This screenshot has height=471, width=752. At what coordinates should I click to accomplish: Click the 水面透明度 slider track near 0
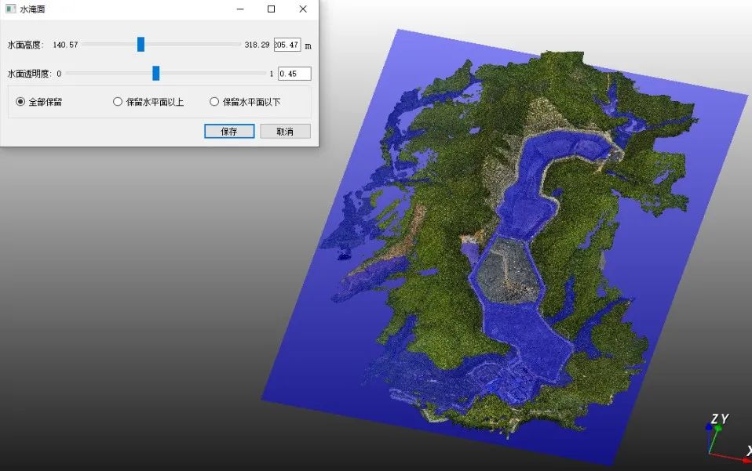click(x=73, y=73)
